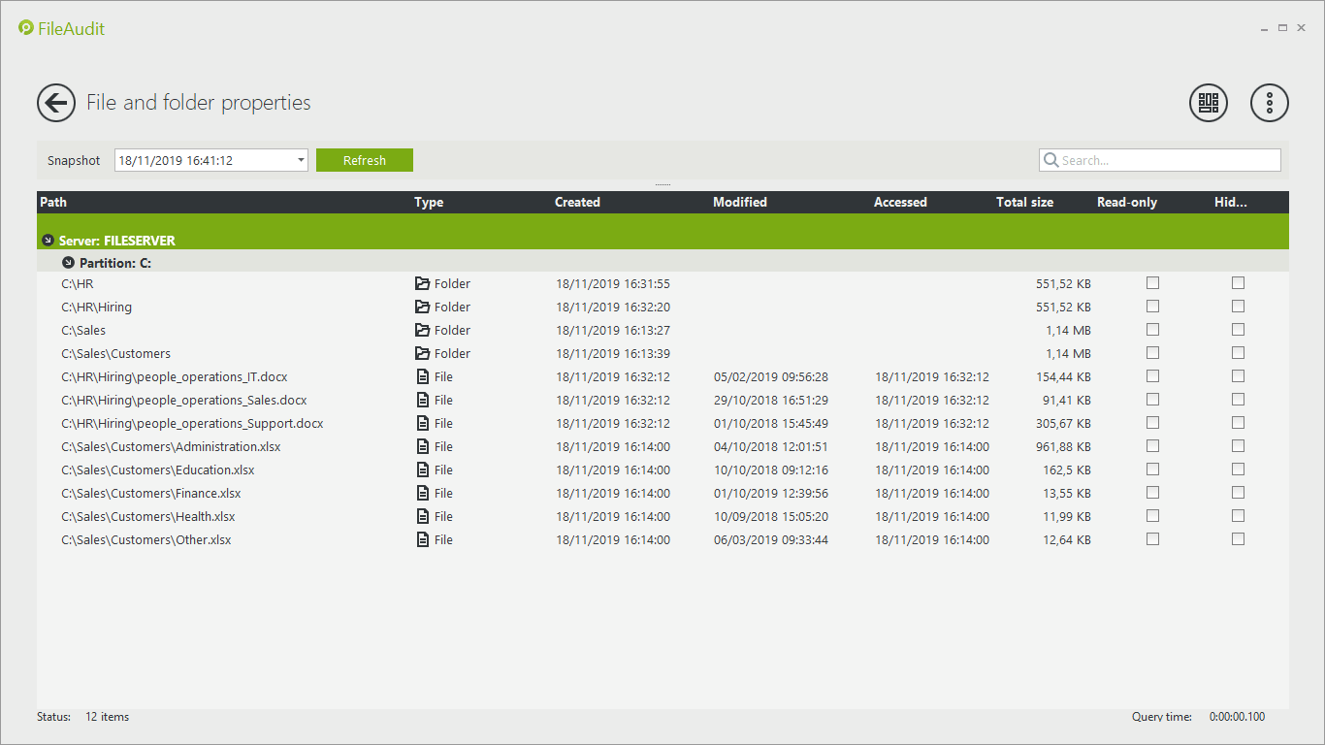Click the magnifier icon in search box
The width and height of the screenshot is (1325, 745).
1050,161
